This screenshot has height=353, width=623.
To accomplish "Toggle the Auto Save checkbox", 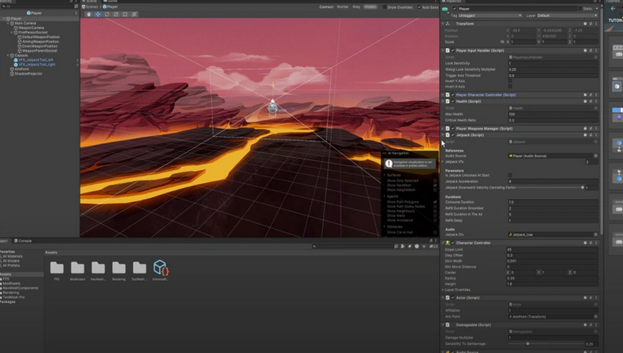I will pyautogui.click(x=420, y=7).
